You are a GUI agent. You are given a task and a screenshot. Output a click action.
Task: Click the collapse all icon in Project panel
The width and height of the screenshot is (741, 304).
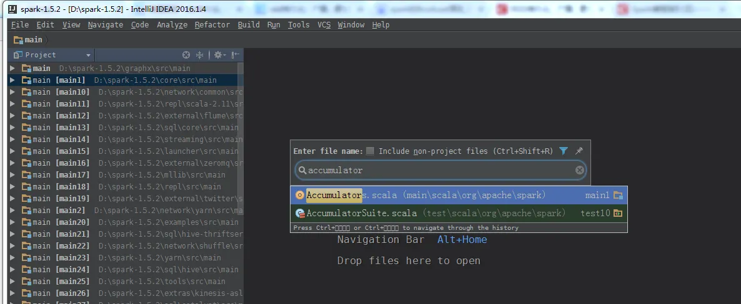tap(199, 55)
